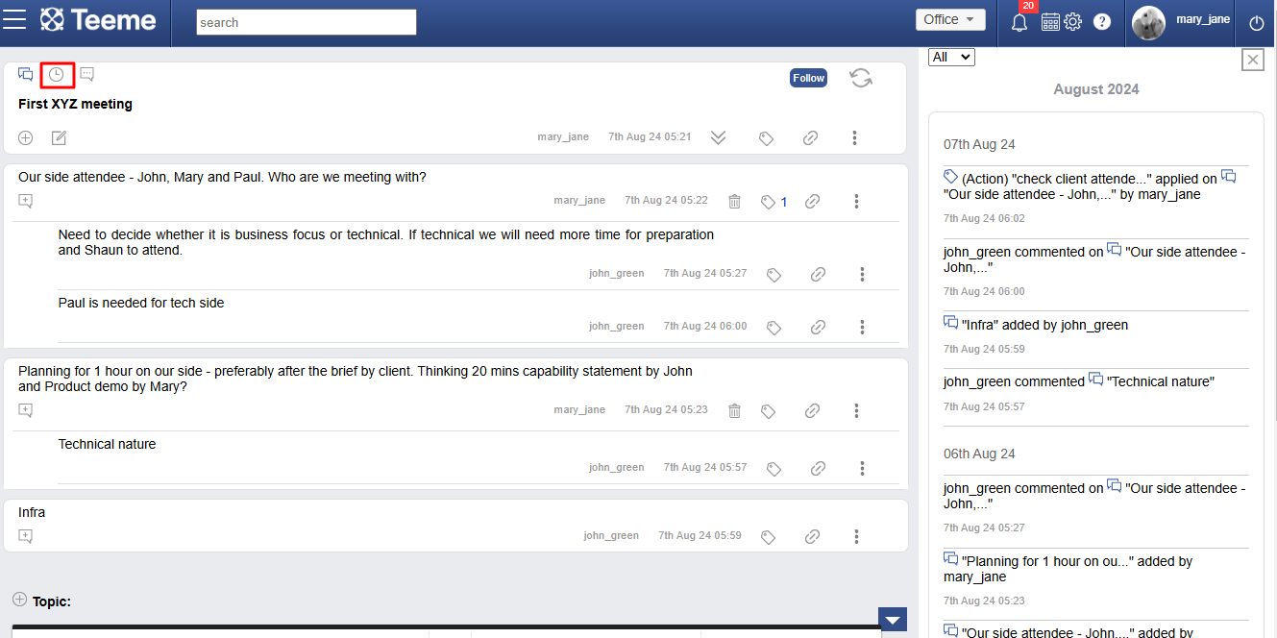Open more options on Our side attendee post
Screen dimensions: 1277x638
coord(856,202)
